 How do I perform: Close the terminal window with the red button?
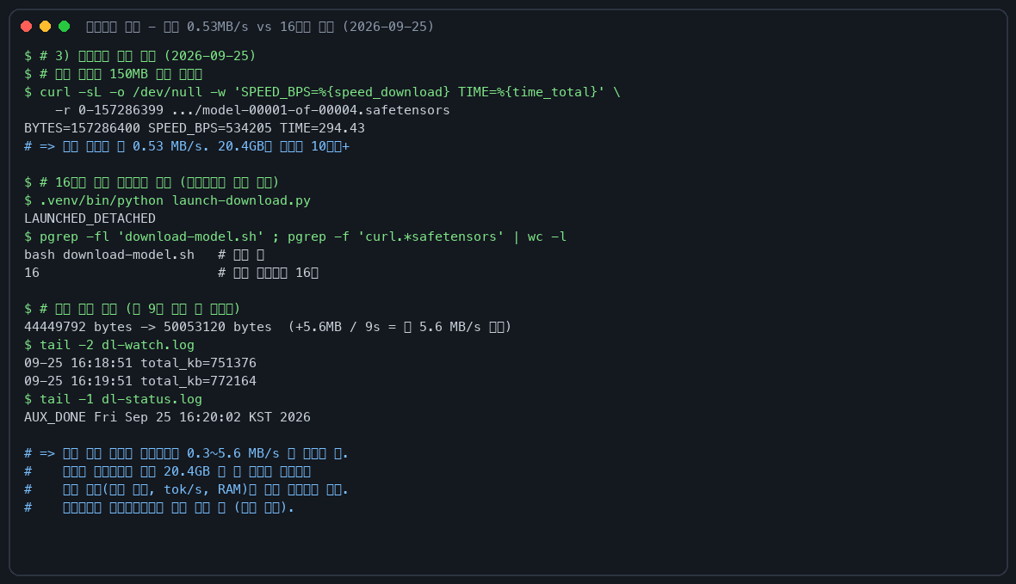click(x=26, y=27)
